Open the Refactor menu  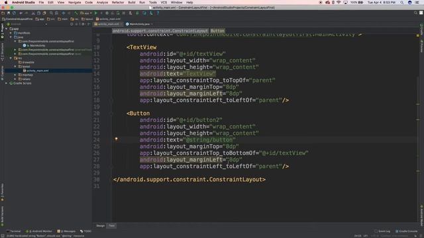coord(118,3)
